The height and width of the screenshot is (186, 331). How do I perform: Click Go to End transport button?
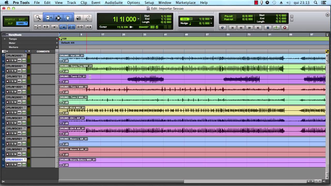[x=258, y=28]
